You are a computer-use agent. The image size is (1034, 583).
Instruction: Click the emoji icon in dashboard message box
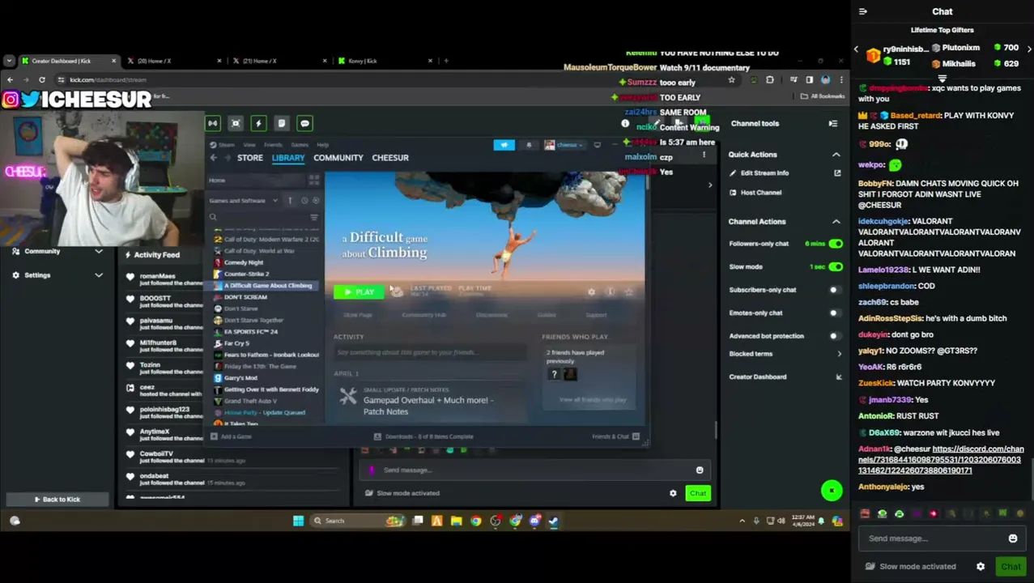coord(700,470)
